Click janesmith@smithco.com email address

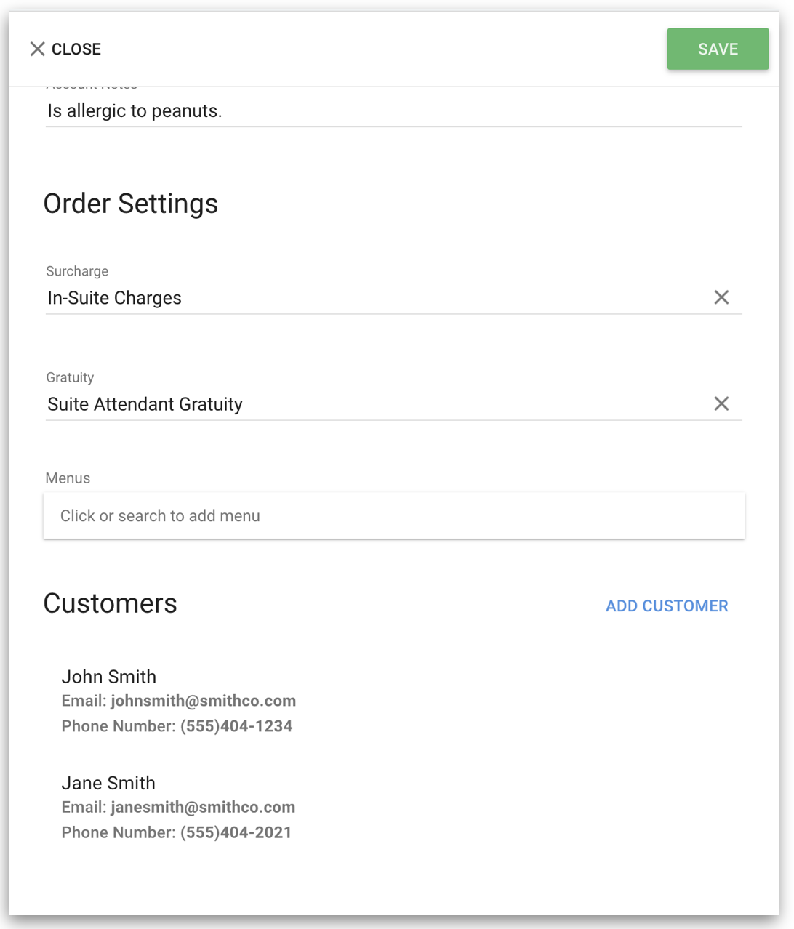(x=203, y=807)
